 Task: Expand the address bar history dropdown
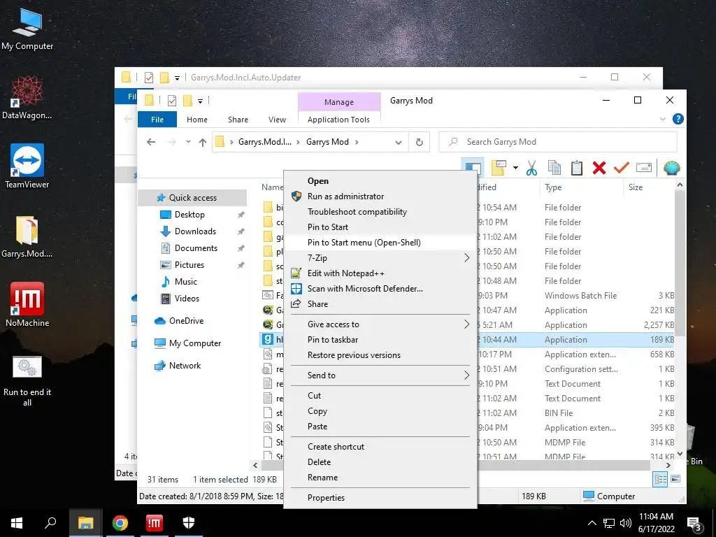[x=398, y=143]
